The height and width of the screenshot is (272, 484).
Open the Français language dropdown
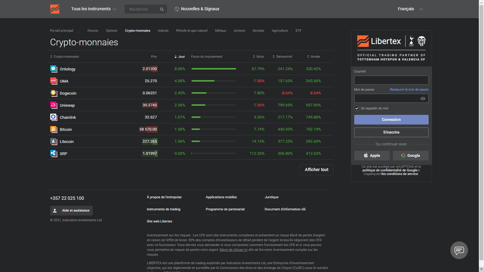pos(410,9)
